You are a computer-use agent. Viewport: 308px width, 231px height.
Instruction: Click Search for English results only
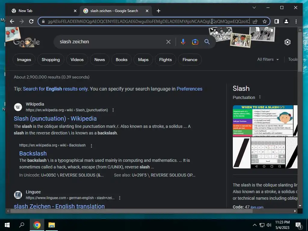pos(55,89)
